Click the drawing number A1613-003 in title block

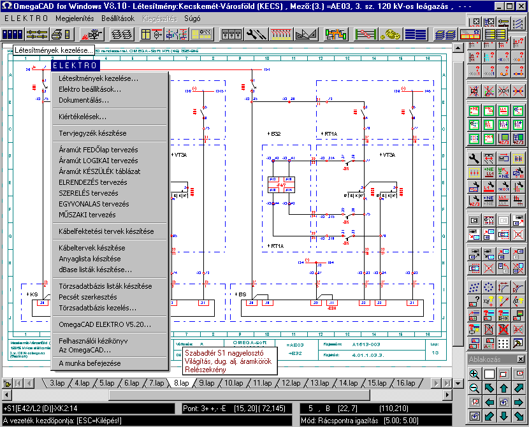point(366,344)
